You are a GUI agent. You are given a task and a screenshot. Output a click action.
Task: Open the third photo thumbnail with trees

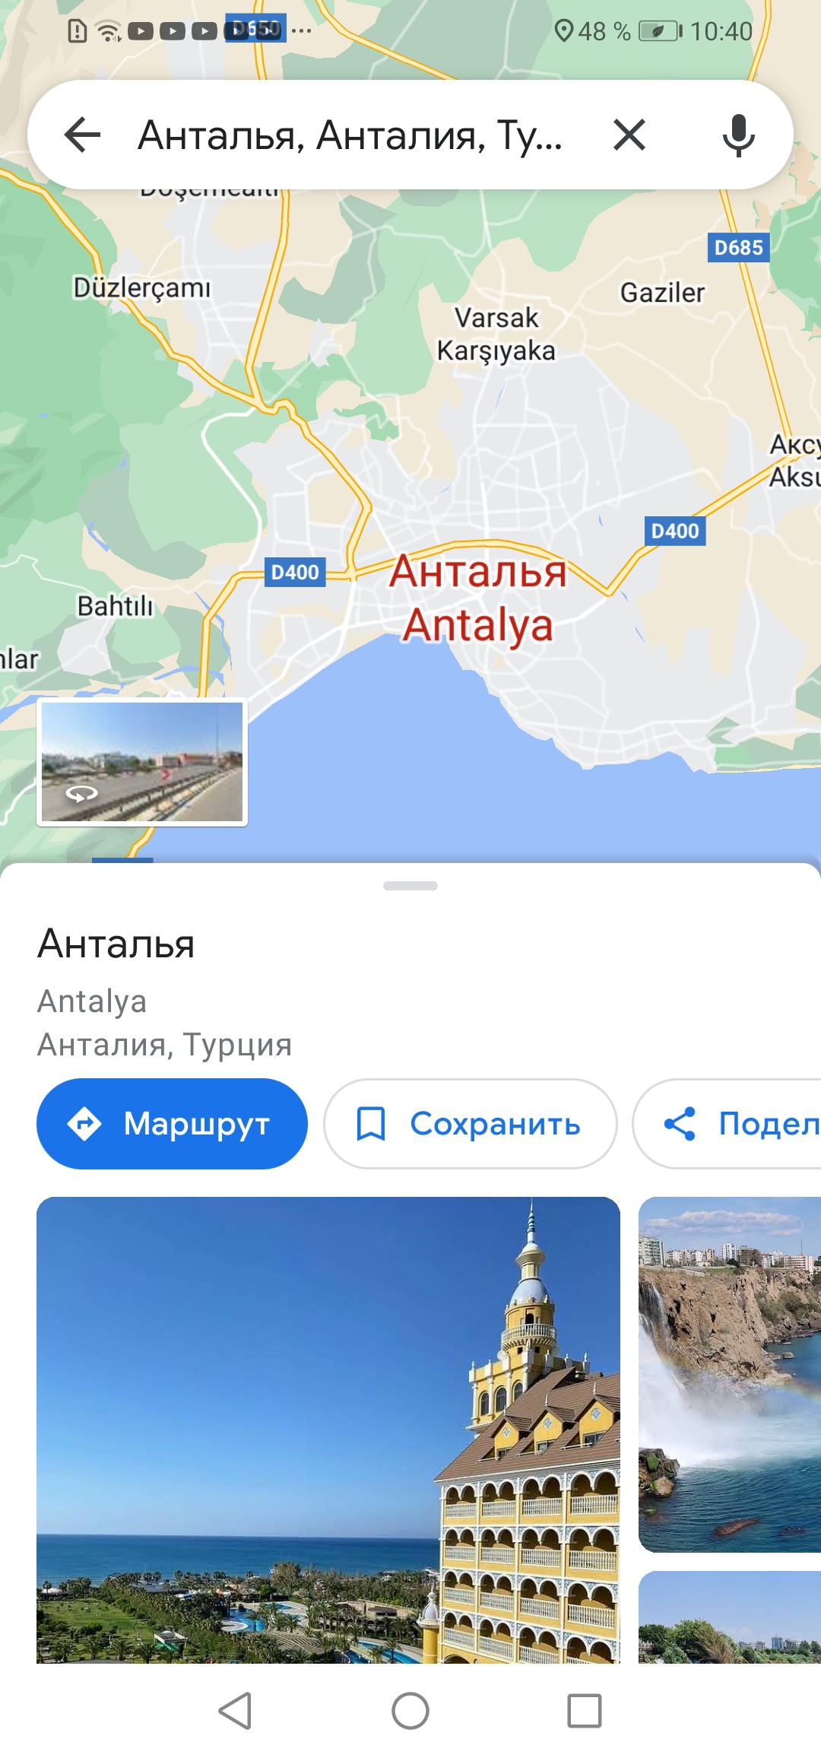[730, 1617]
